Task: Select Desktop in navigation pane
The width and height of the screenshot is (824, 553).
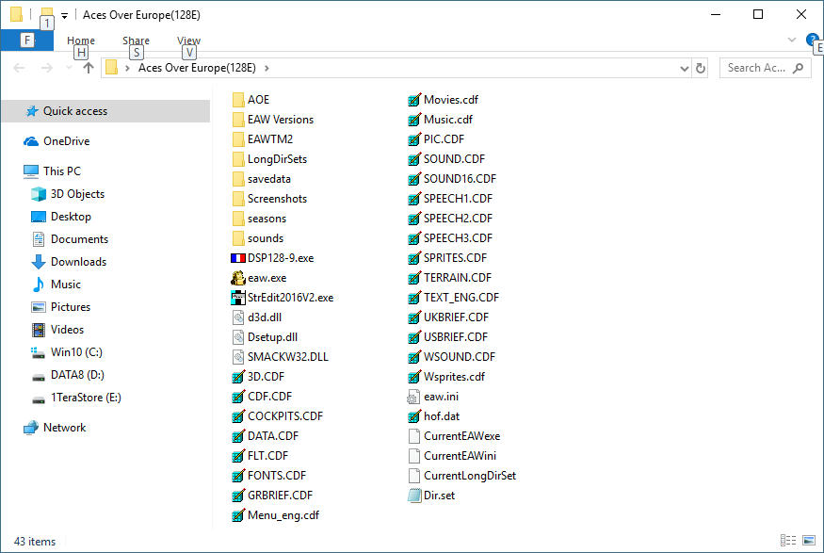Action: (x=71, y=217)
